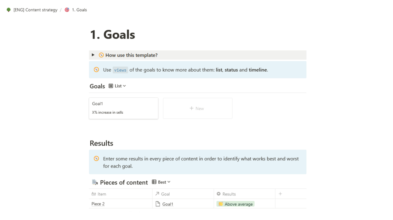
Task: Click the page icon beside Goal1 relation
Action: [x=158, y=204]
